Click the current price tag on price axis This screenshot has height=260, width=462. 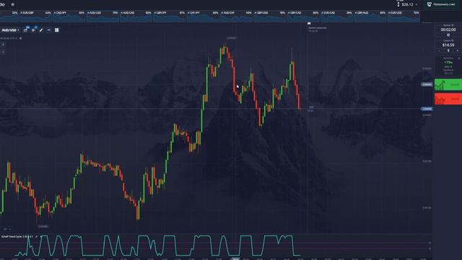pyautogui.click(x=427, y=109)
